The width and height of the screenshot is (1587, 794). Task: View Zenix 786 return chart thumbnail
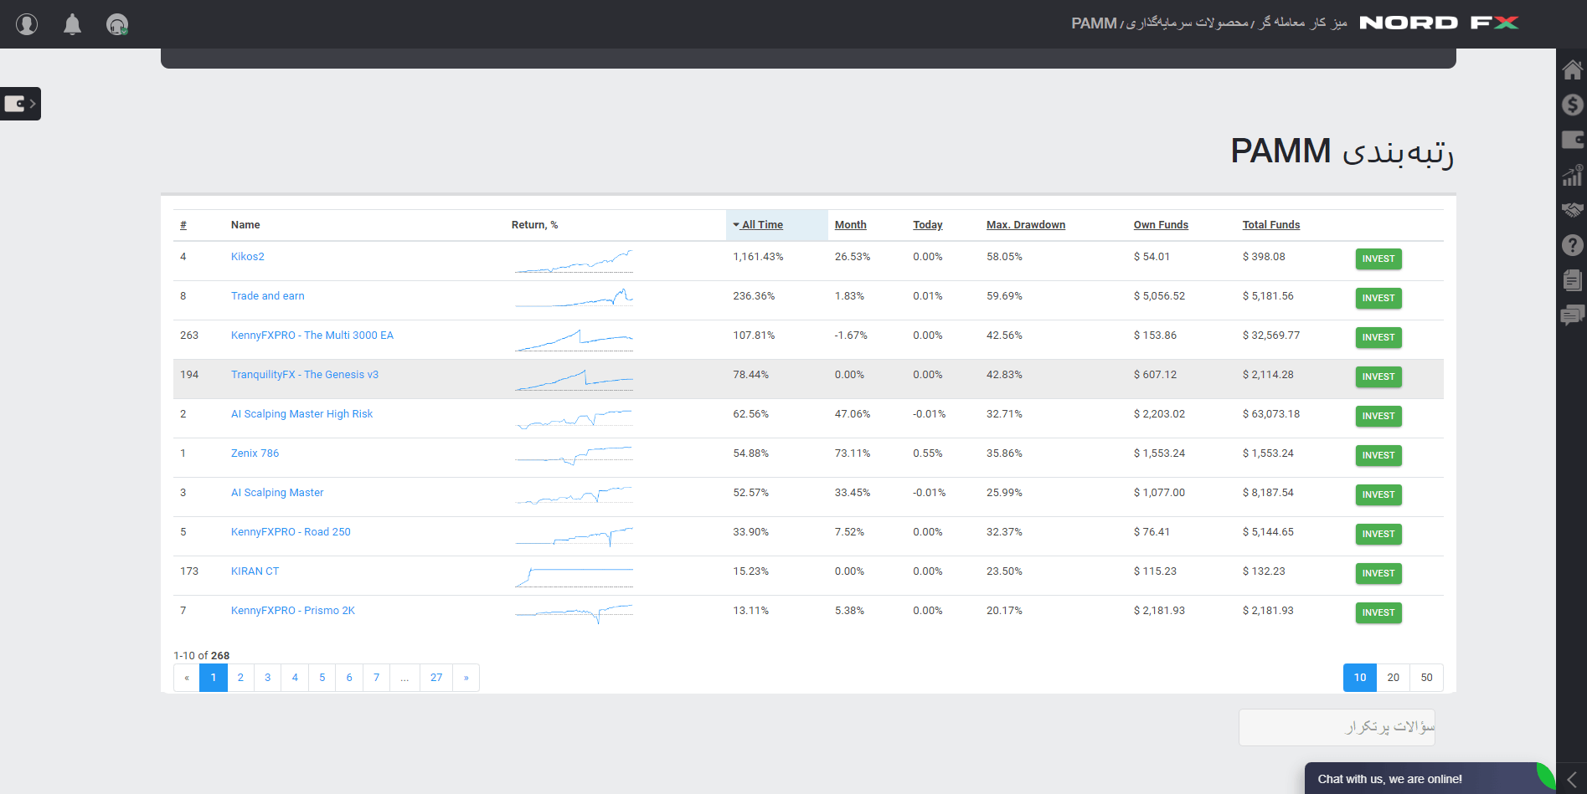[x=574, y=456]
